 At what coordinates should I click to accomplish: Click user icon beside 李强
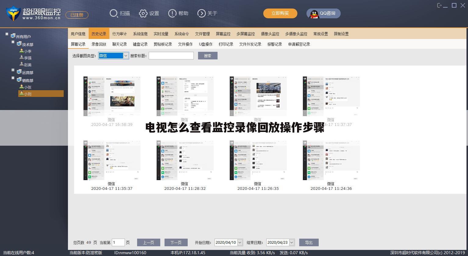click(x=22, y=57)
